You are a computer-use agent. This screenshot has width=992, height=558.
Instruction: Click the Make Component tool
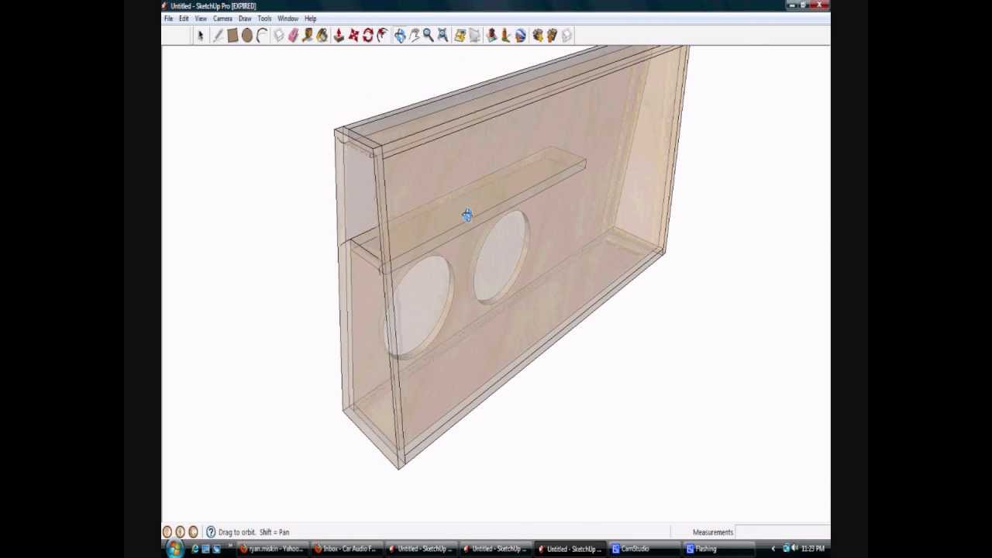pyautogui.click(x=279, y=36)
